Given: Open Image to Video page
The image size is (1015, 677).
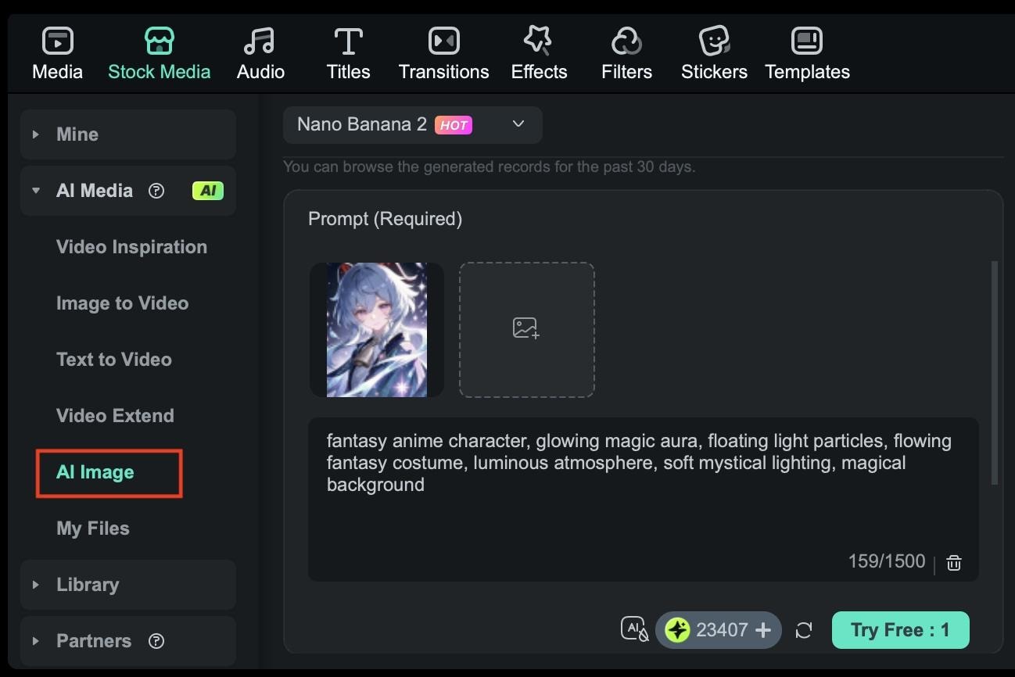Looking at the screenshot, I should click(x=123, y=303).
